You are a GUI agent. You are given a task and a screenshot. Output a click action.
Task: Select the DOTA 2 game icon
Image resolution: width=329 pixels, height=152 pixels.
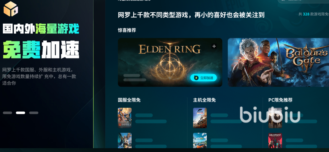[x=125, y=118]
